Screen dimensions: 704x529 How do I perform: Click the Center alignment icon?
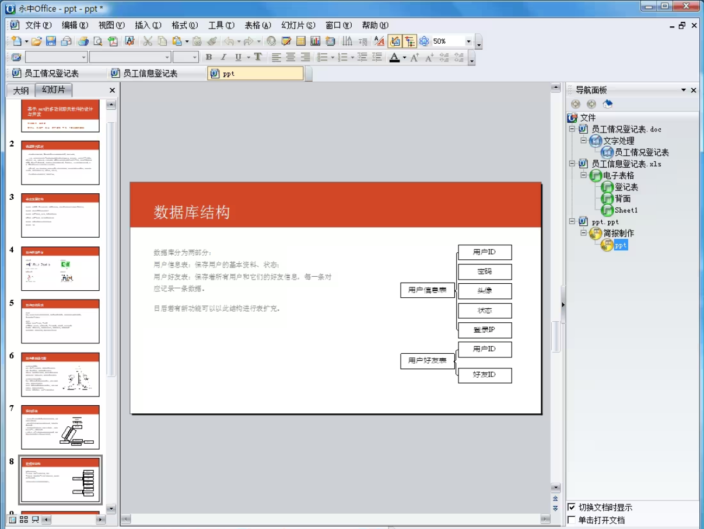(290, 57)
